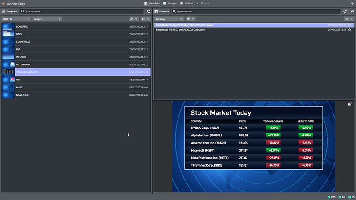The height and width of the screenshot is (200, 356).
Task: Click the pop-out preview icon
Action: click(x=350, y=104)
